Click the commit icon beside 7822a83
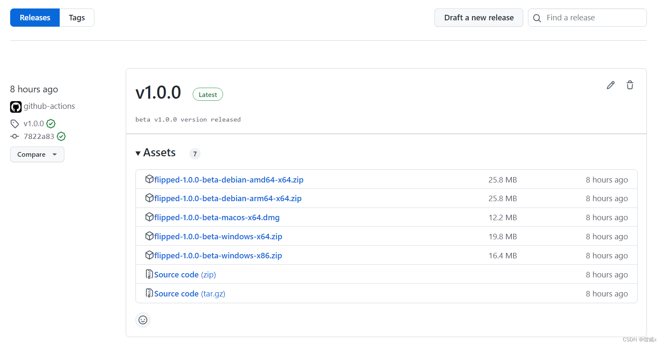Viewport: 663px width, 346px height. point(15,136)
